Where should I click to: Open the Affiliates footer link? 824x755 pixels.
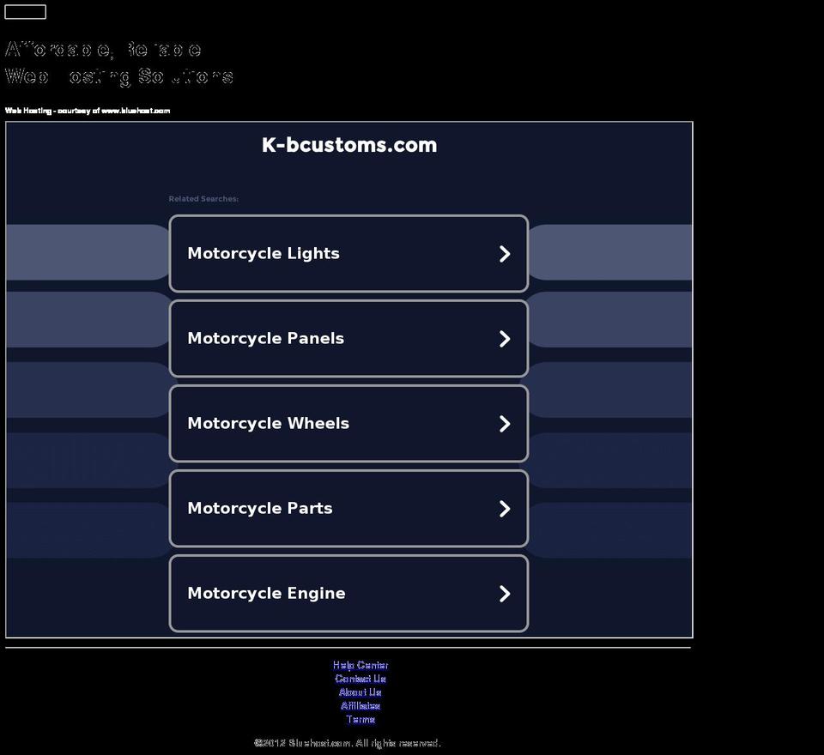(x=360, y=705)
